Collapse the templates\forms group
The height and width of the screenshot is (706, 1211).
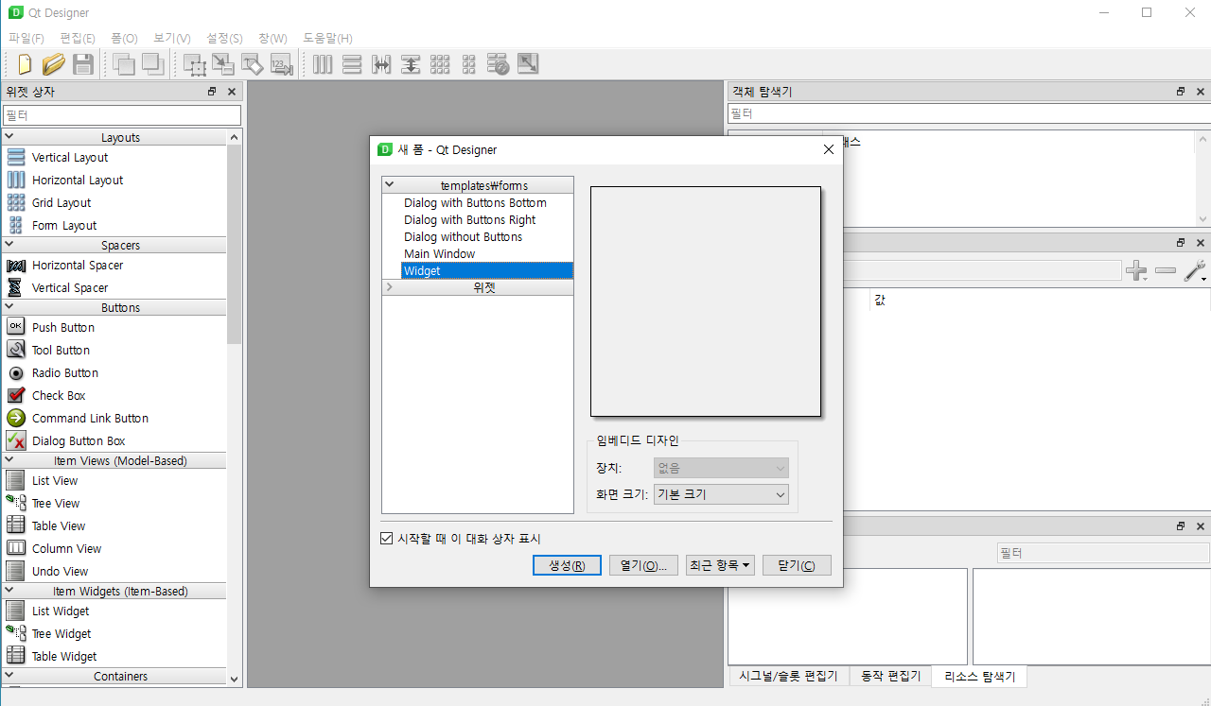390,185
